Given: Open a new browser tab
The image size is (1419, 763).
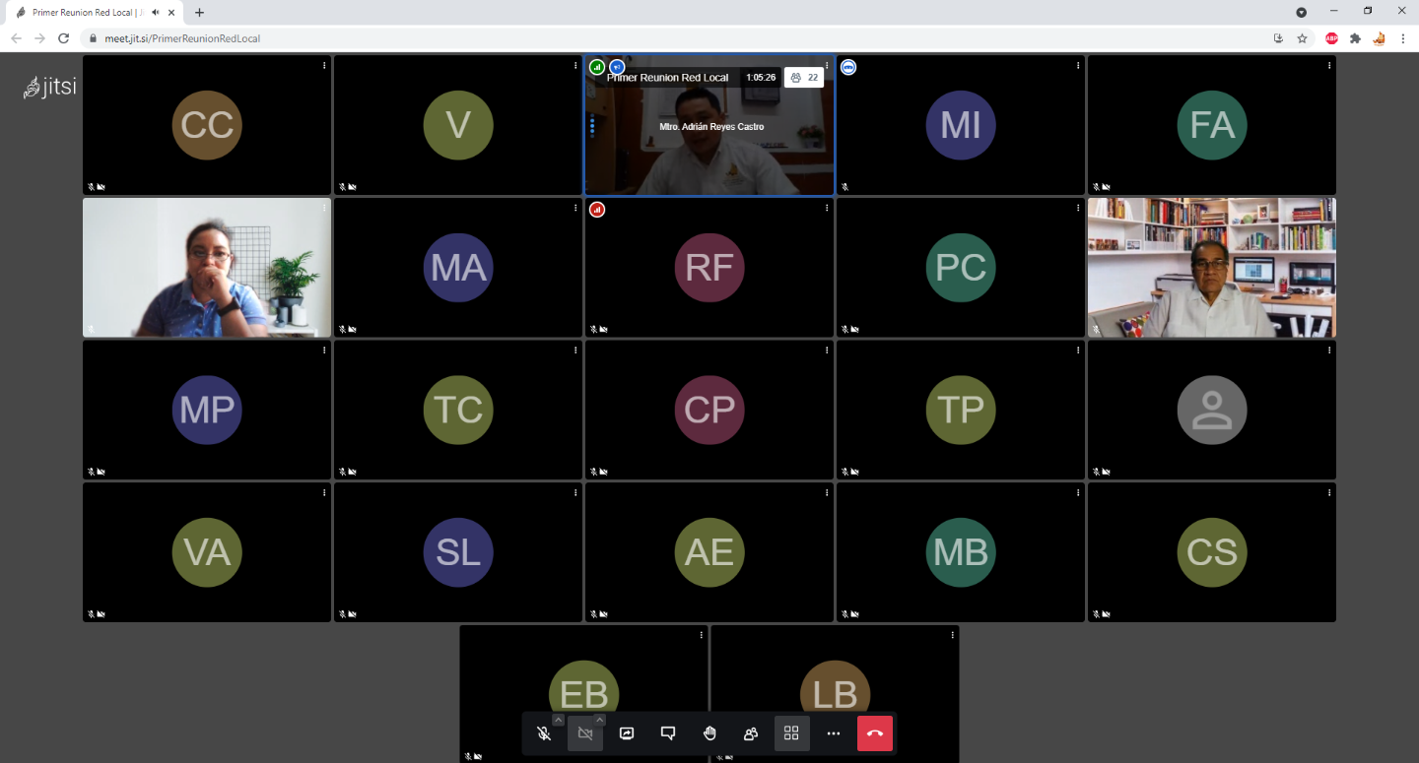Looking at the screenshot, I should (x=199, y=13).
